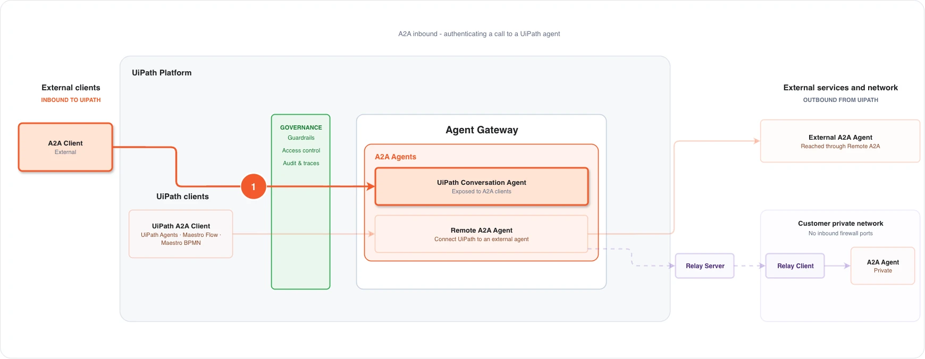
Task: Click the Relay Client box
Action: click(x=795, y=266)
